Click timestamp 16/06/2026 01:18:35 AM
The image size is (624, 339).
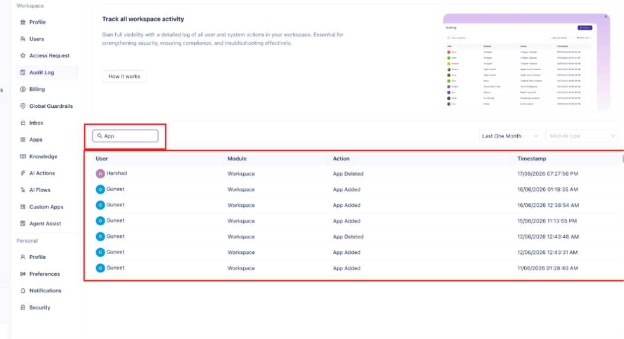click(548, 190)
